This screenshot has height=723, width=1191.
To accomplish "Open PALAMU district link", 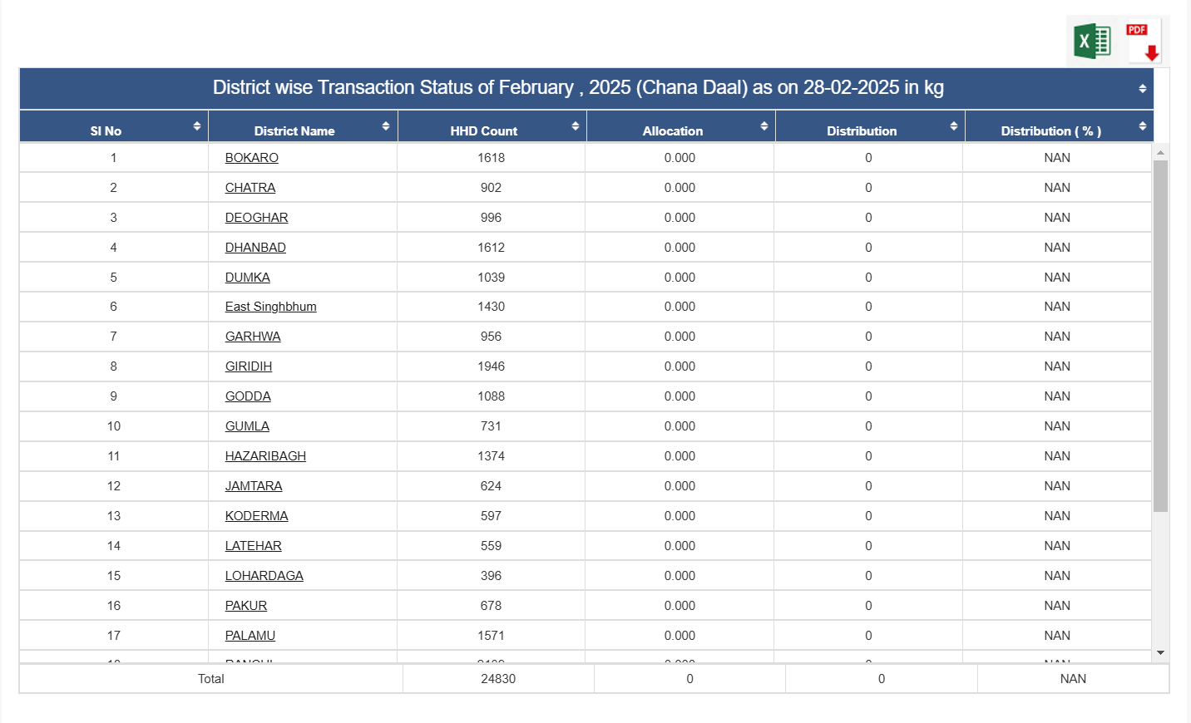I will [250, 636].
